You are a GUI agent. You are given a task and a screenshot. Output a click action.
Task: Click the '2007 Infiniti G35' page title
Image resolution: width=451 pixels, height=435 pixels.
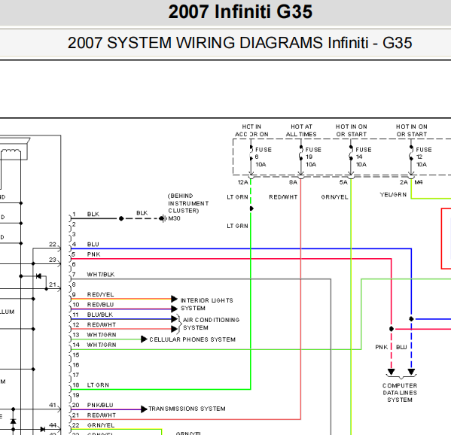coord(240,12)
